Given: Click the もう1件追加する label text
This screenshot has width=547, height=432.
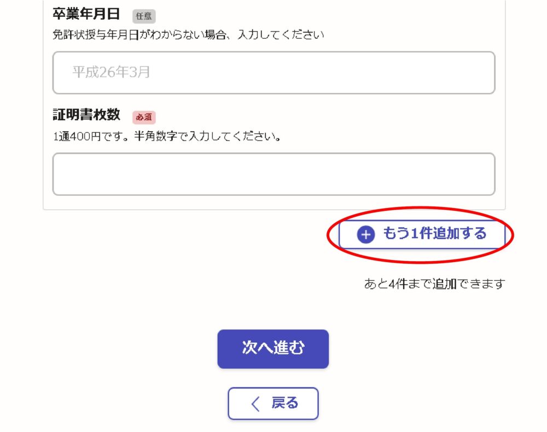Looking at the screenshot, I should click(434, 233).
